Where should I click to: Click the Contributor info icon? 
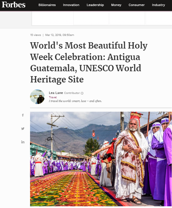[x=82, y=93]
